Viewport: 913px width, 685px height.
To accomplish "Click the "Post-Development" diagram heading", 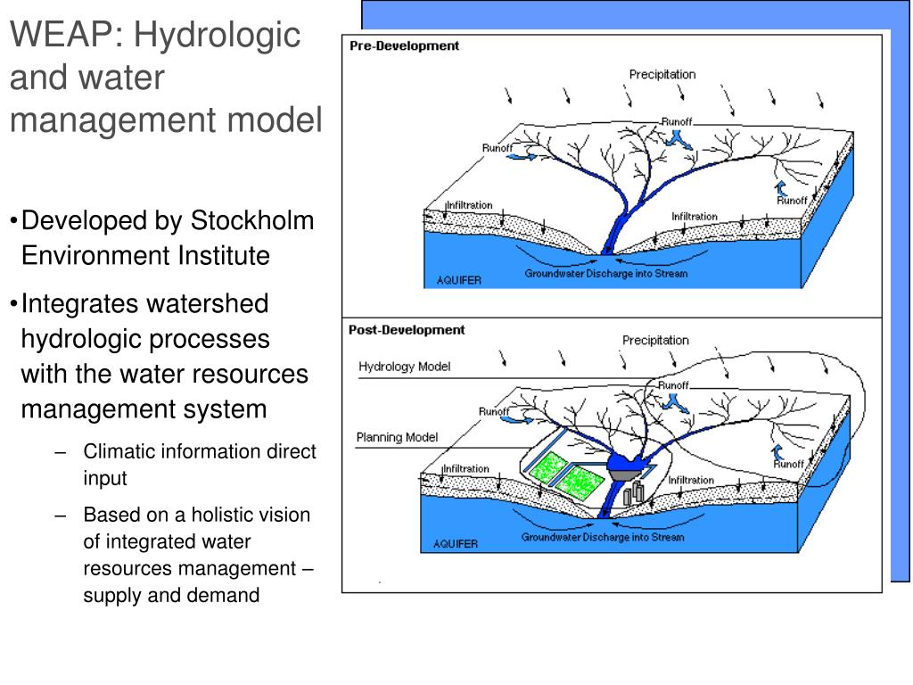I will pyautogui.click(x=407, y=330).
